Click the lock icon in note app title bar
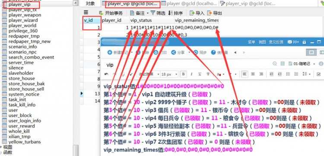Image resolution: width=324 pixels, height=156 pixels. click(304, 42)
